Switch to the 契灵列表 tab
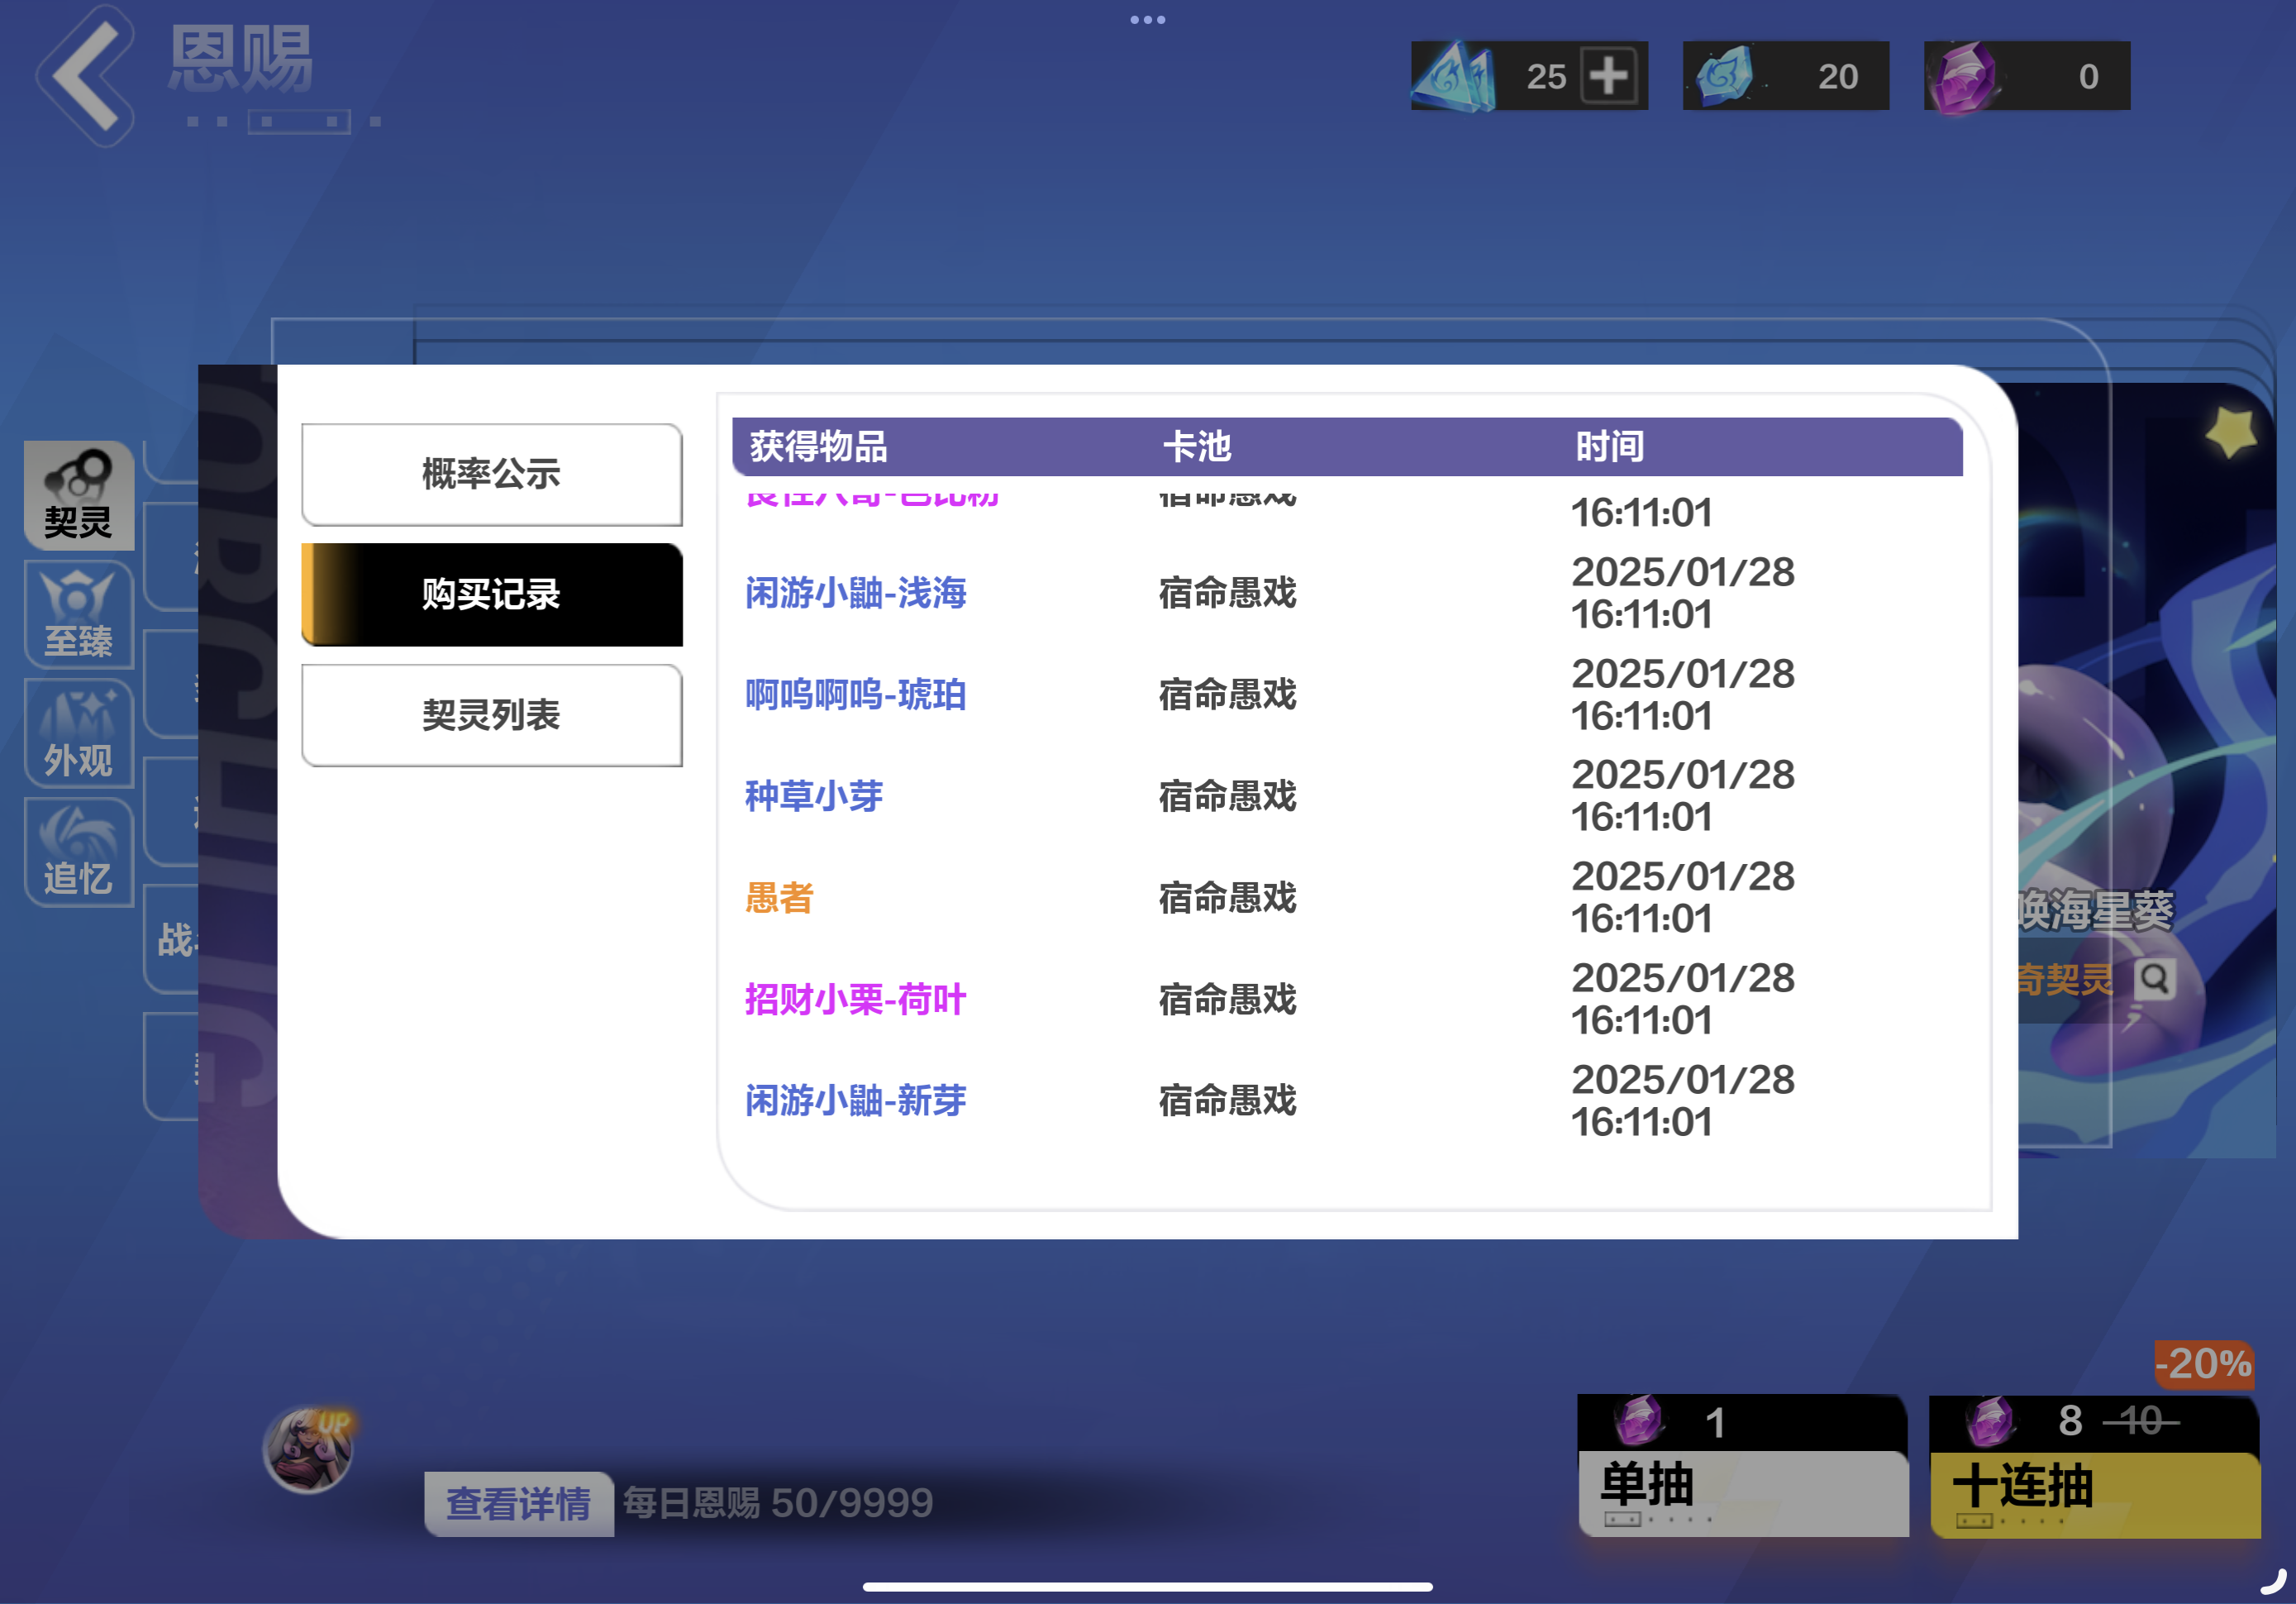This screenshot has height=1604, width=2296. coord(492,714)
